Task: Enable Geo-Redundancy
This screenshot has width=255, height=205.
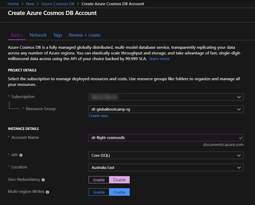Action: click(99, 180)
